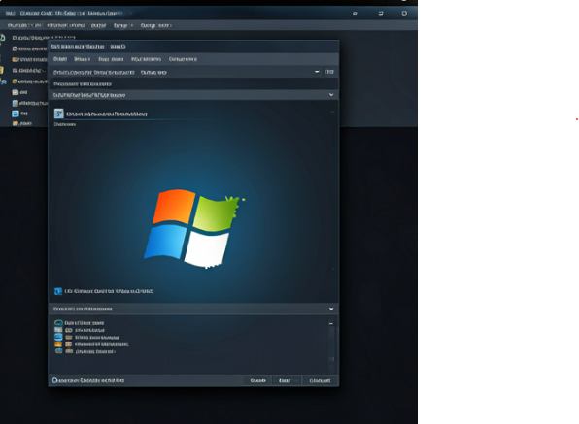This screenshot has width=579, height=424.
Task: Click the circle icon in the dialog's footer
Action: [55, 380]
